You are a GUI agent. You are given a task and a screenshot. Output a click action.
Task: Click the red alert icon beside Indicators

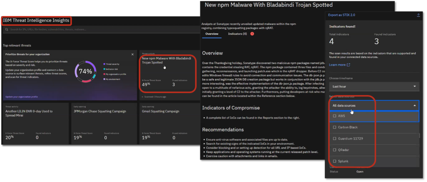coord(252,34)
